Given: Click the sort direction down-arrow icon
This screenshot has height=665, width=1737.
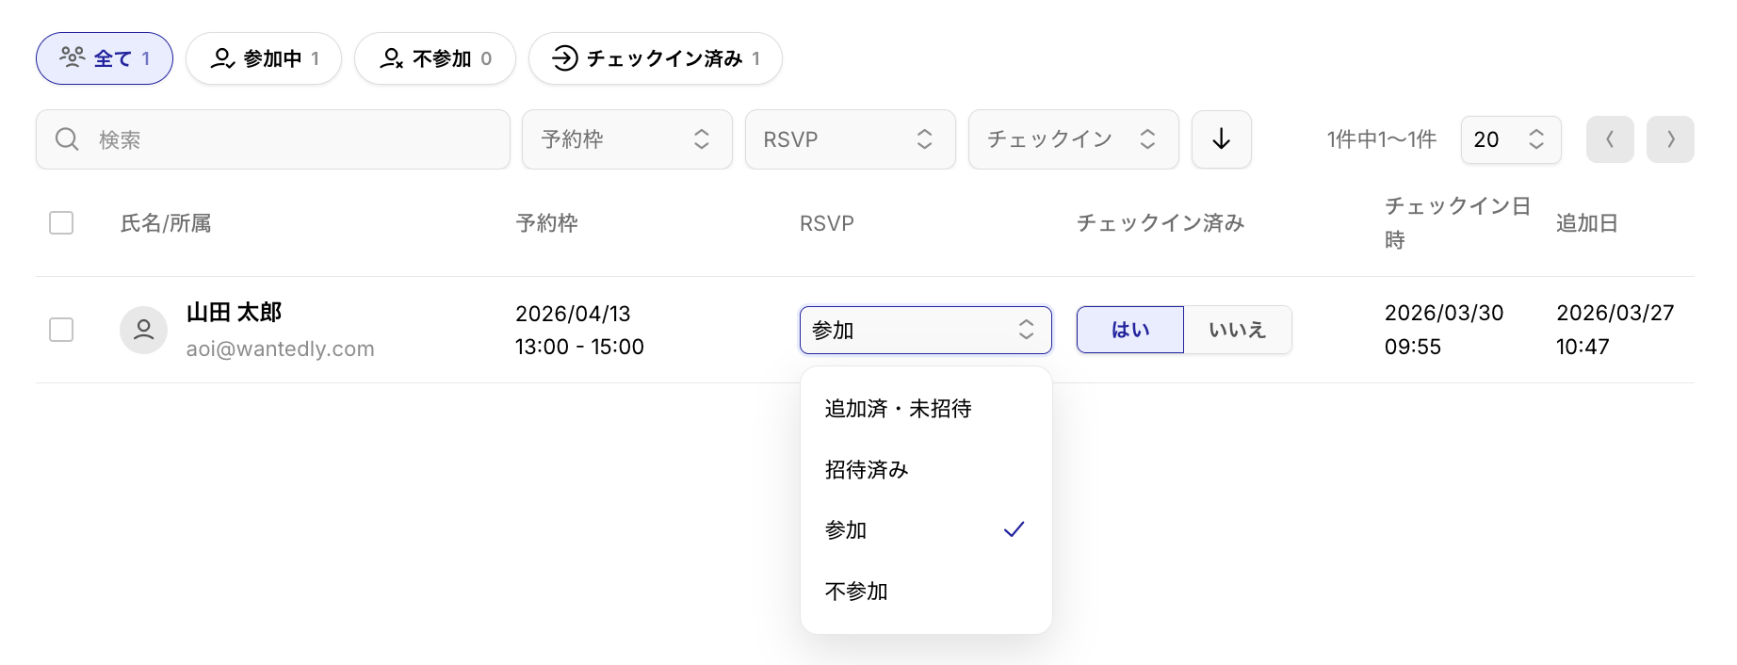Looking at the screenshot, I should [1221, 139].
